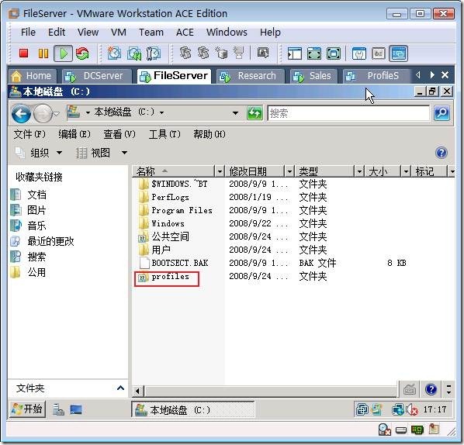
Task: Expand the address bar history dropdown
Action: click(235, 113)
